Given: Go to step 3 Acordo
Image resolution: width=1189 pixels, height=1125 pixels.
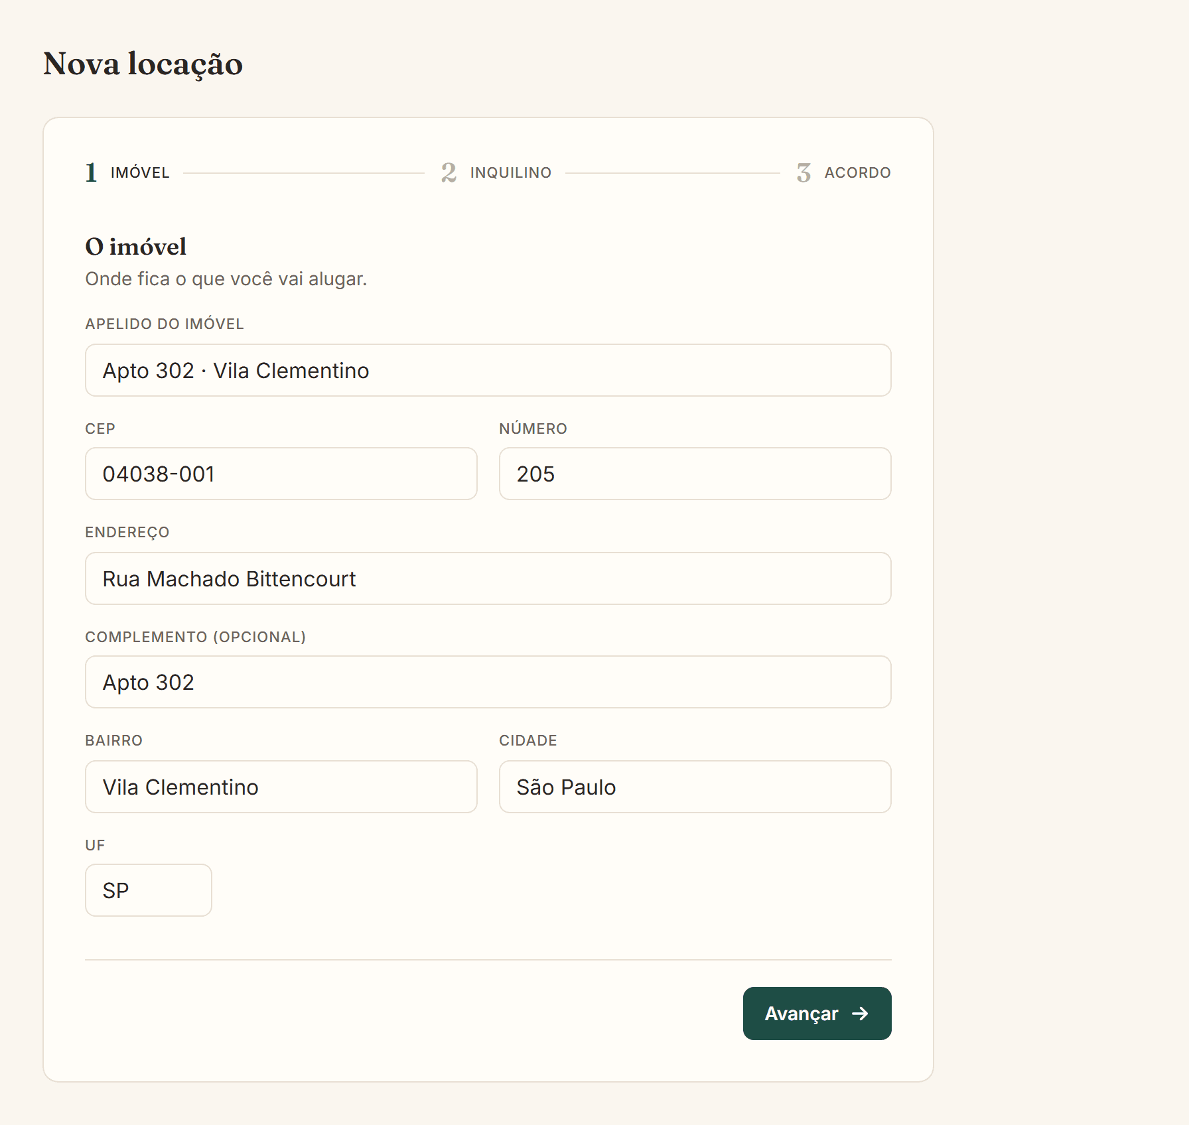Looking at the screenshot, I should pyautogui.click(x=843, y=172).
